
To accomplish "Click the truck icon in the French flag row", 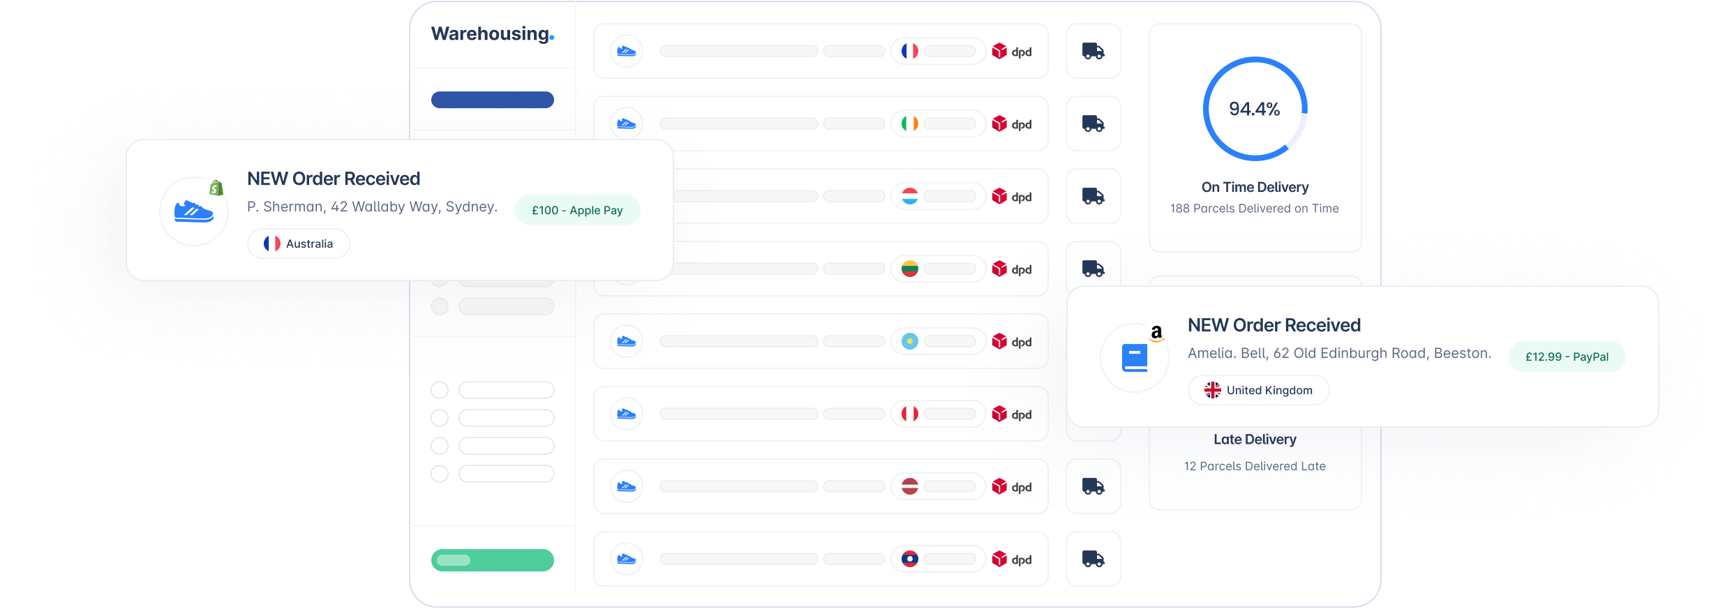I will pyautogui.click(x=1093, y=51).
